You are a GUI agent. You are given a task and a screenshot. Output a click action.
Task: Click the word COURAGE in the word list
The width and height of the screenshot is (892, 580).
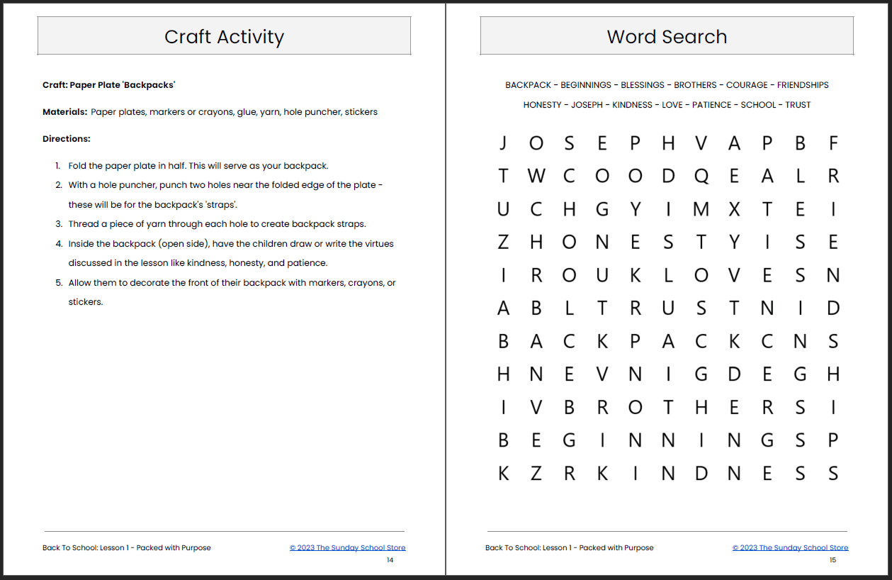click(x=747, y=85)
